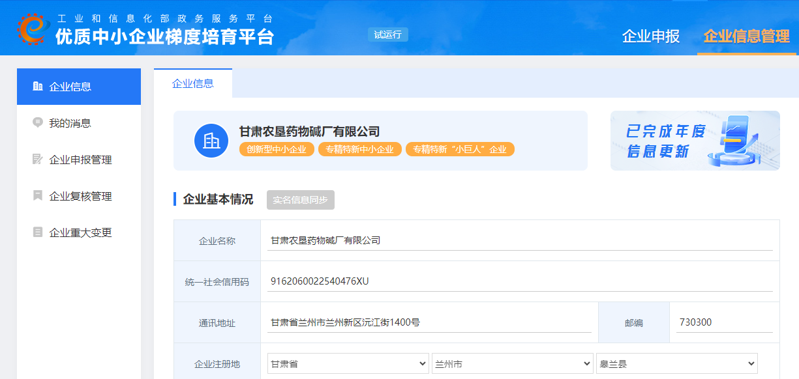Click the 企业信息 sidebar building icon
Image resolution: width=799 pixels, height=379 pixels.
(x=38, y=87)
